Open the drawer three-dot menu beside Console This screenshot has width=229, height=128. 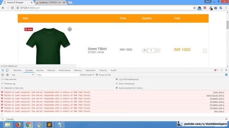(3, 119)
